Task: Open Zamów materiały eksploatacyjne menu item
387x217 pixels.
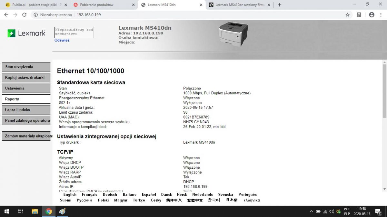Action: coord(26,136)
